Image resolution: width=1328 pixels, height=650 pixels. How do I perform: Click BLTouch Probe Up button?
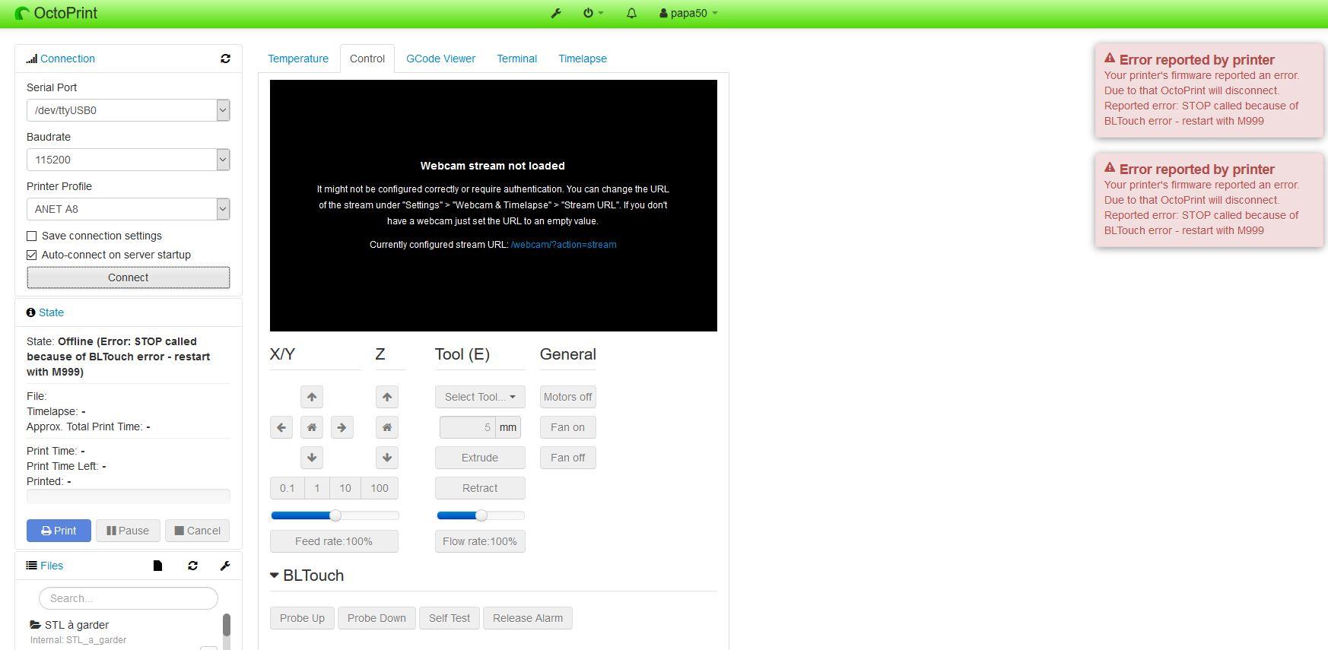pyautogui.click(x=302, y=618)
